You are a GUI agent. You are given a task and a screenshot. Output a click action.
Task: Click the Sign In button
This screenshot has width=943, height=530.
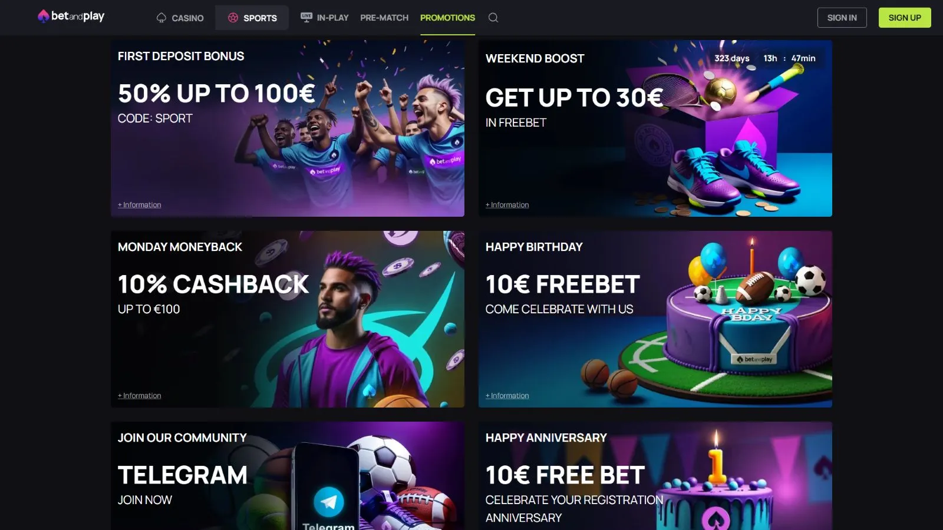click(x=842, y=18)
